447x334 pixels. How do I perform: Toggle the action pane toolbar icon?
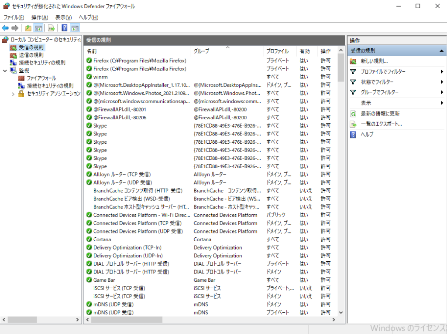click(x=75, y=28)
